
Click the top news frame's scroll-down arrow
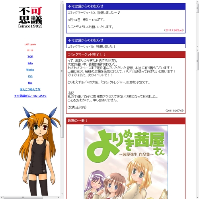pyautogui.click(x=197, y=46)
